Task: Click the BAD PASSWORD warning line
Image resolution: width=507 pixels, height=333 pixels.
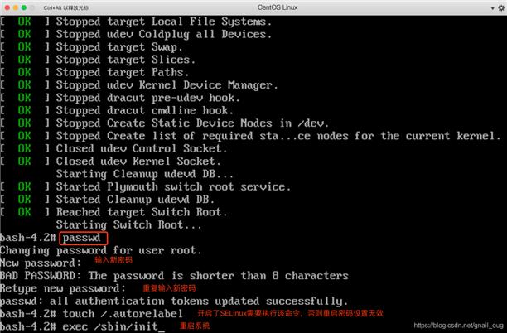Action: tap(174, 276)
